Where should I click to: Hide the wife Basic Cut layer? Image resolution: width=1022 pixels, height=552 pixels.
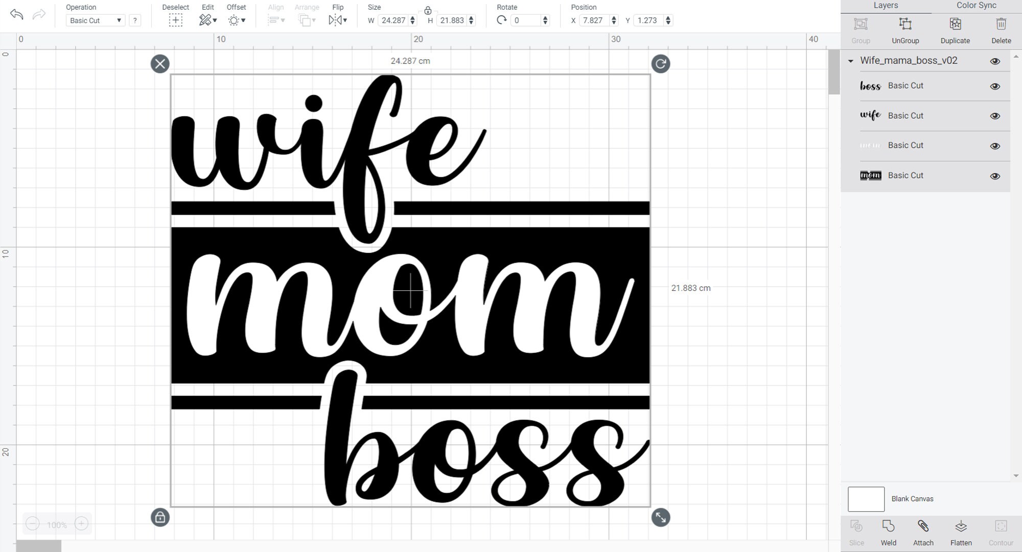click(995, 116)
